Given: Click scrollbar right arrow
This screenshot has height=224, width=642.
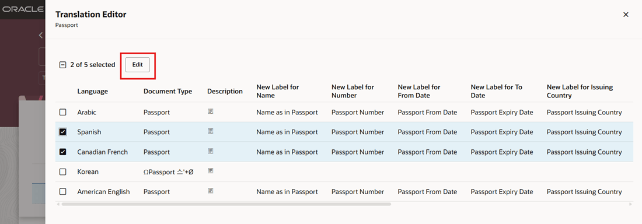Looking at the screenshot, I should coord(630,204).
